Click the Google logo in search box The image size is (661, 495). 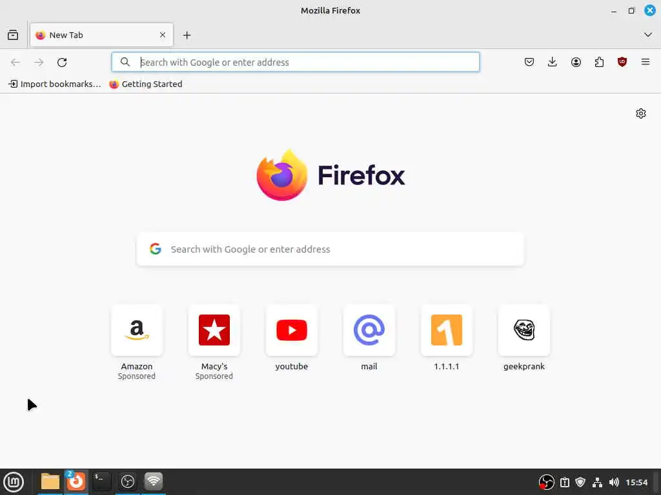156,249
